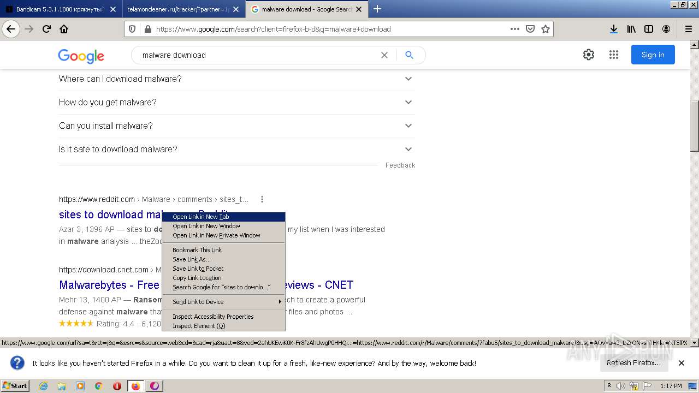
Task: Choose Open Link in New Private Window
Action: click(x=223, y=235)
